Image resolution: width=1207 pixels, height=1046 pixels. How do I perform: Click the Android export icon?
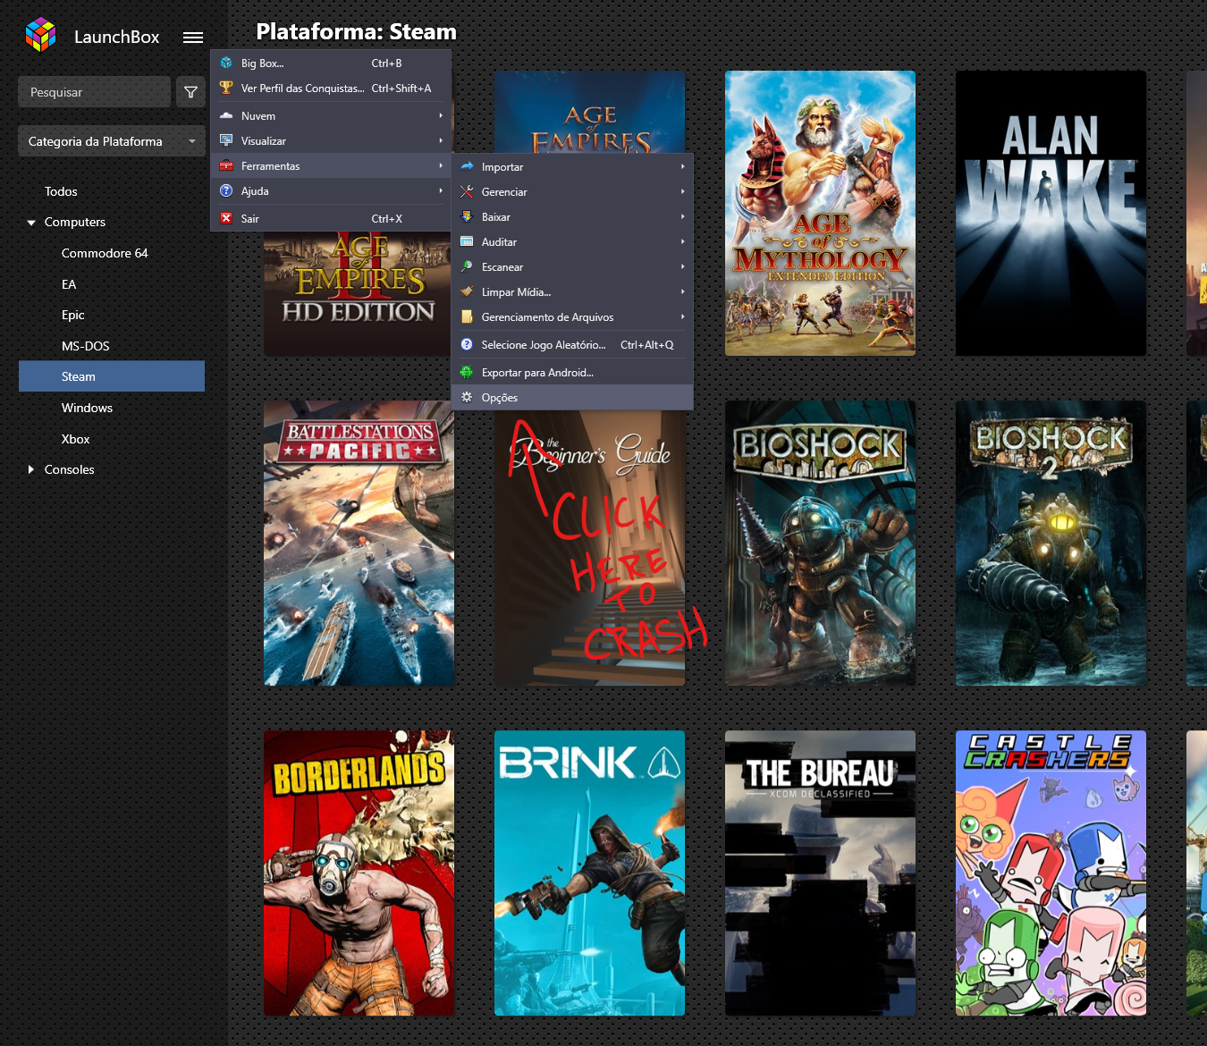tap(467, 372)
